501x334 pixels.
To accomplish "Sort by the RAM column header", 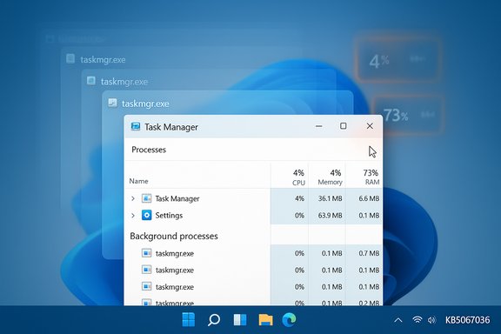I will 372,182.
